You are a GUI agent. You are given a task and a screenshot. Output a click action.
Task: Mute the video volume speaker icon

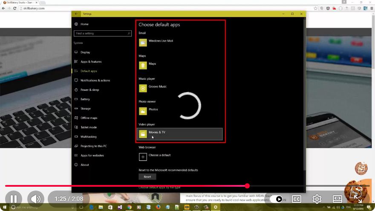tap(36, 199)
